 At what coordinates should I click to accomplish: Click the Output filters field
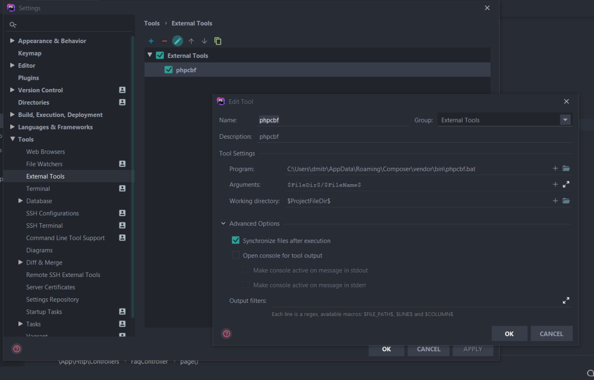click(x=416, y=301)
